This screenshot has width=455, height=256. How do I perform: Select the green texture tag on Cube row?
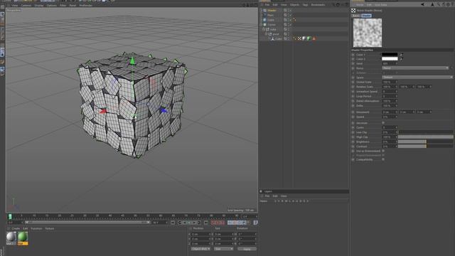(309, 38)
